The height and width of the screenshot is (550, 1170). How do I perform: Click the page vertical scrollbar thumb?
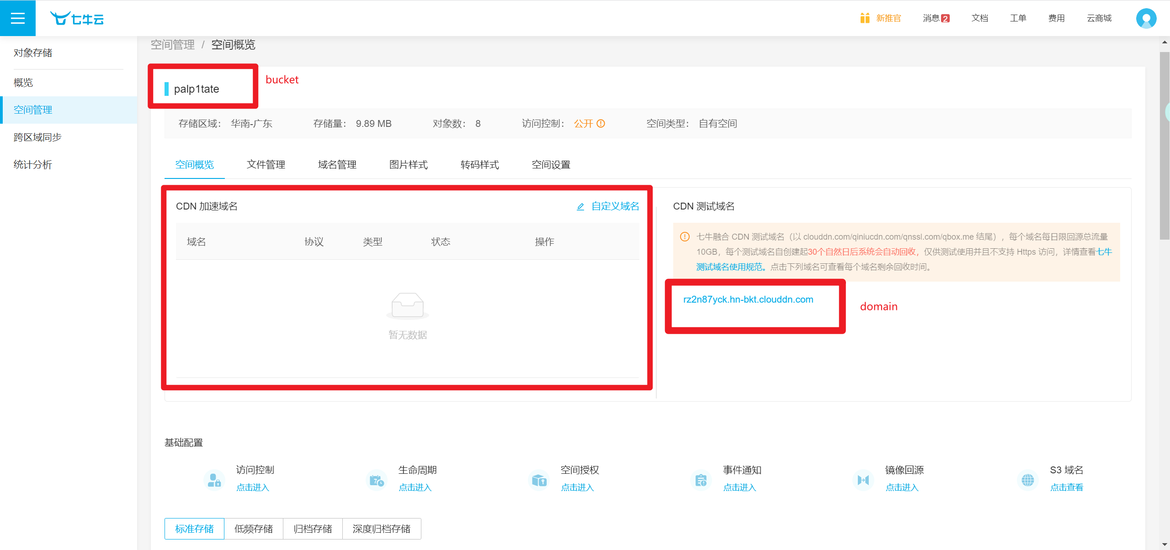point(1164,146)
